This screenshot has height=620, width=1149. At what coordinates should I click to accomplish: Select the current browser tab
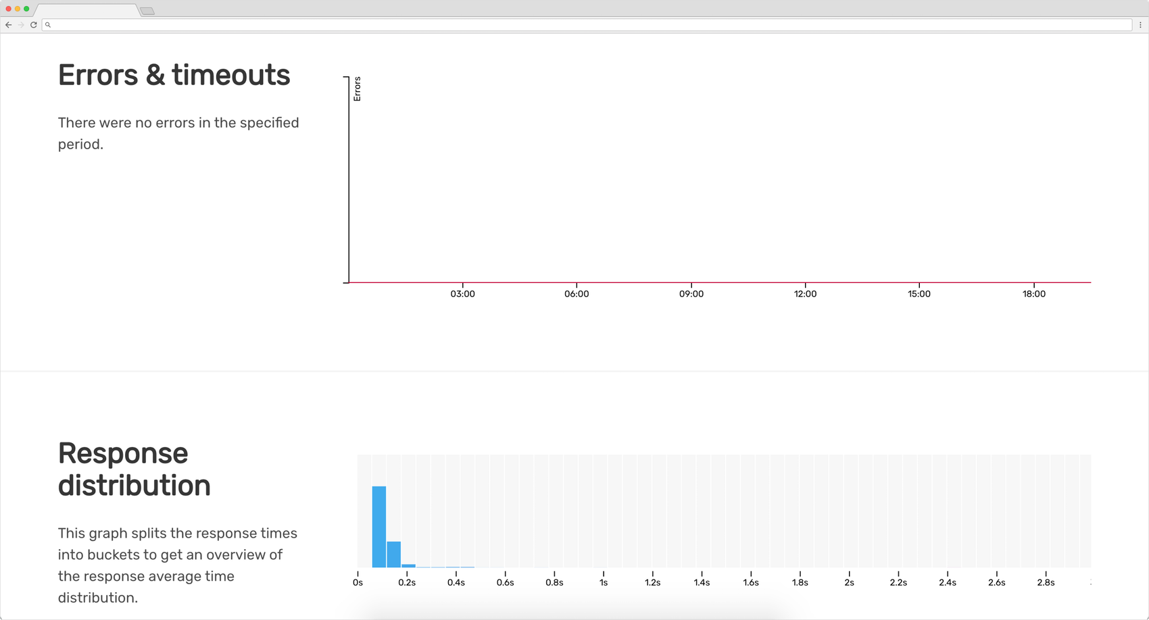click(x=87, y=10)
